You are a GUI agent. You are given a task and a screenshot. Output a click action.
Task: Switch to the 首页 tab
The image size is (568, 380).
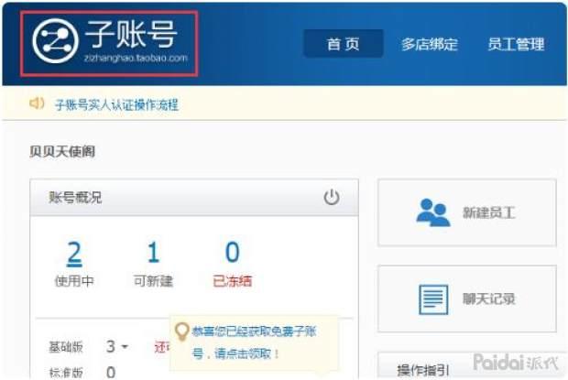343,44
